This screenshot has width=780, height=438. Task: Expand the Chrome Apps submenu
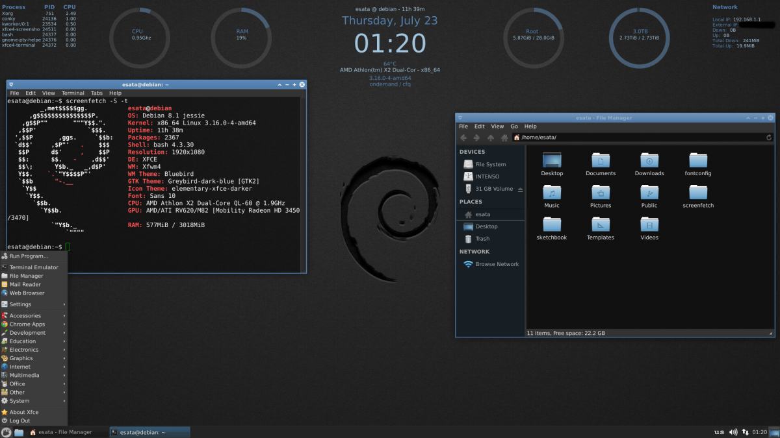pyautogui.click(x=34, y=324)
